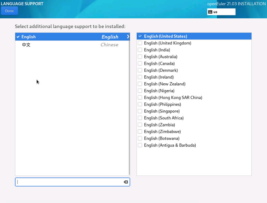The height and width of the screenshot is (203, 267).
Task: Enable English (Canada) checkbox
Action: (x=140, y=63)
